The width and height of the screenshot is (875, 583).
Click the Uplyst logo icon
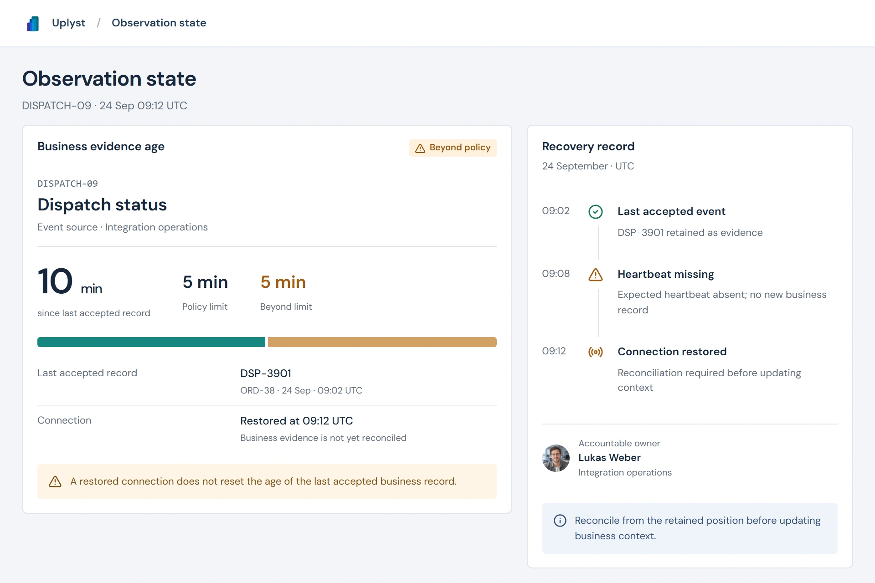point(33,23)
